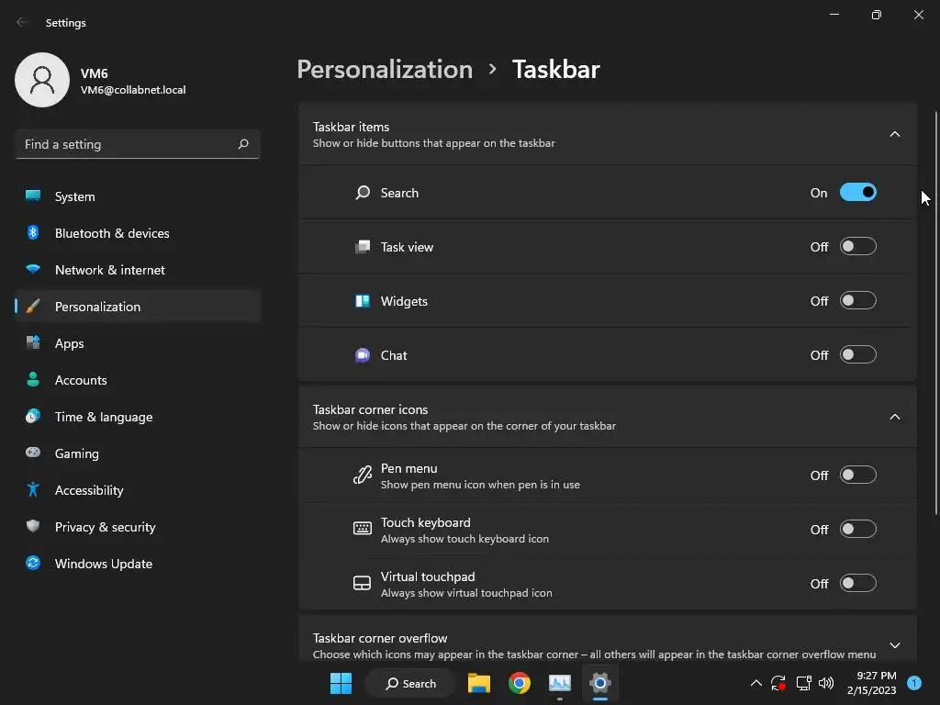Image resolution: width=940 pixels, height=705 pixels.
Task: Enable the Virtual touchpad toggle
Action: (x=858, y=583)
